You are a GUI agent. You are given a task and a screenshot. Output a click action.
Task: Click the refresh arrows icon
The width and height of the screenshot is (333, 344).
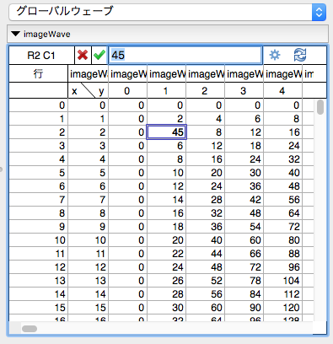(x=300, y=55)
